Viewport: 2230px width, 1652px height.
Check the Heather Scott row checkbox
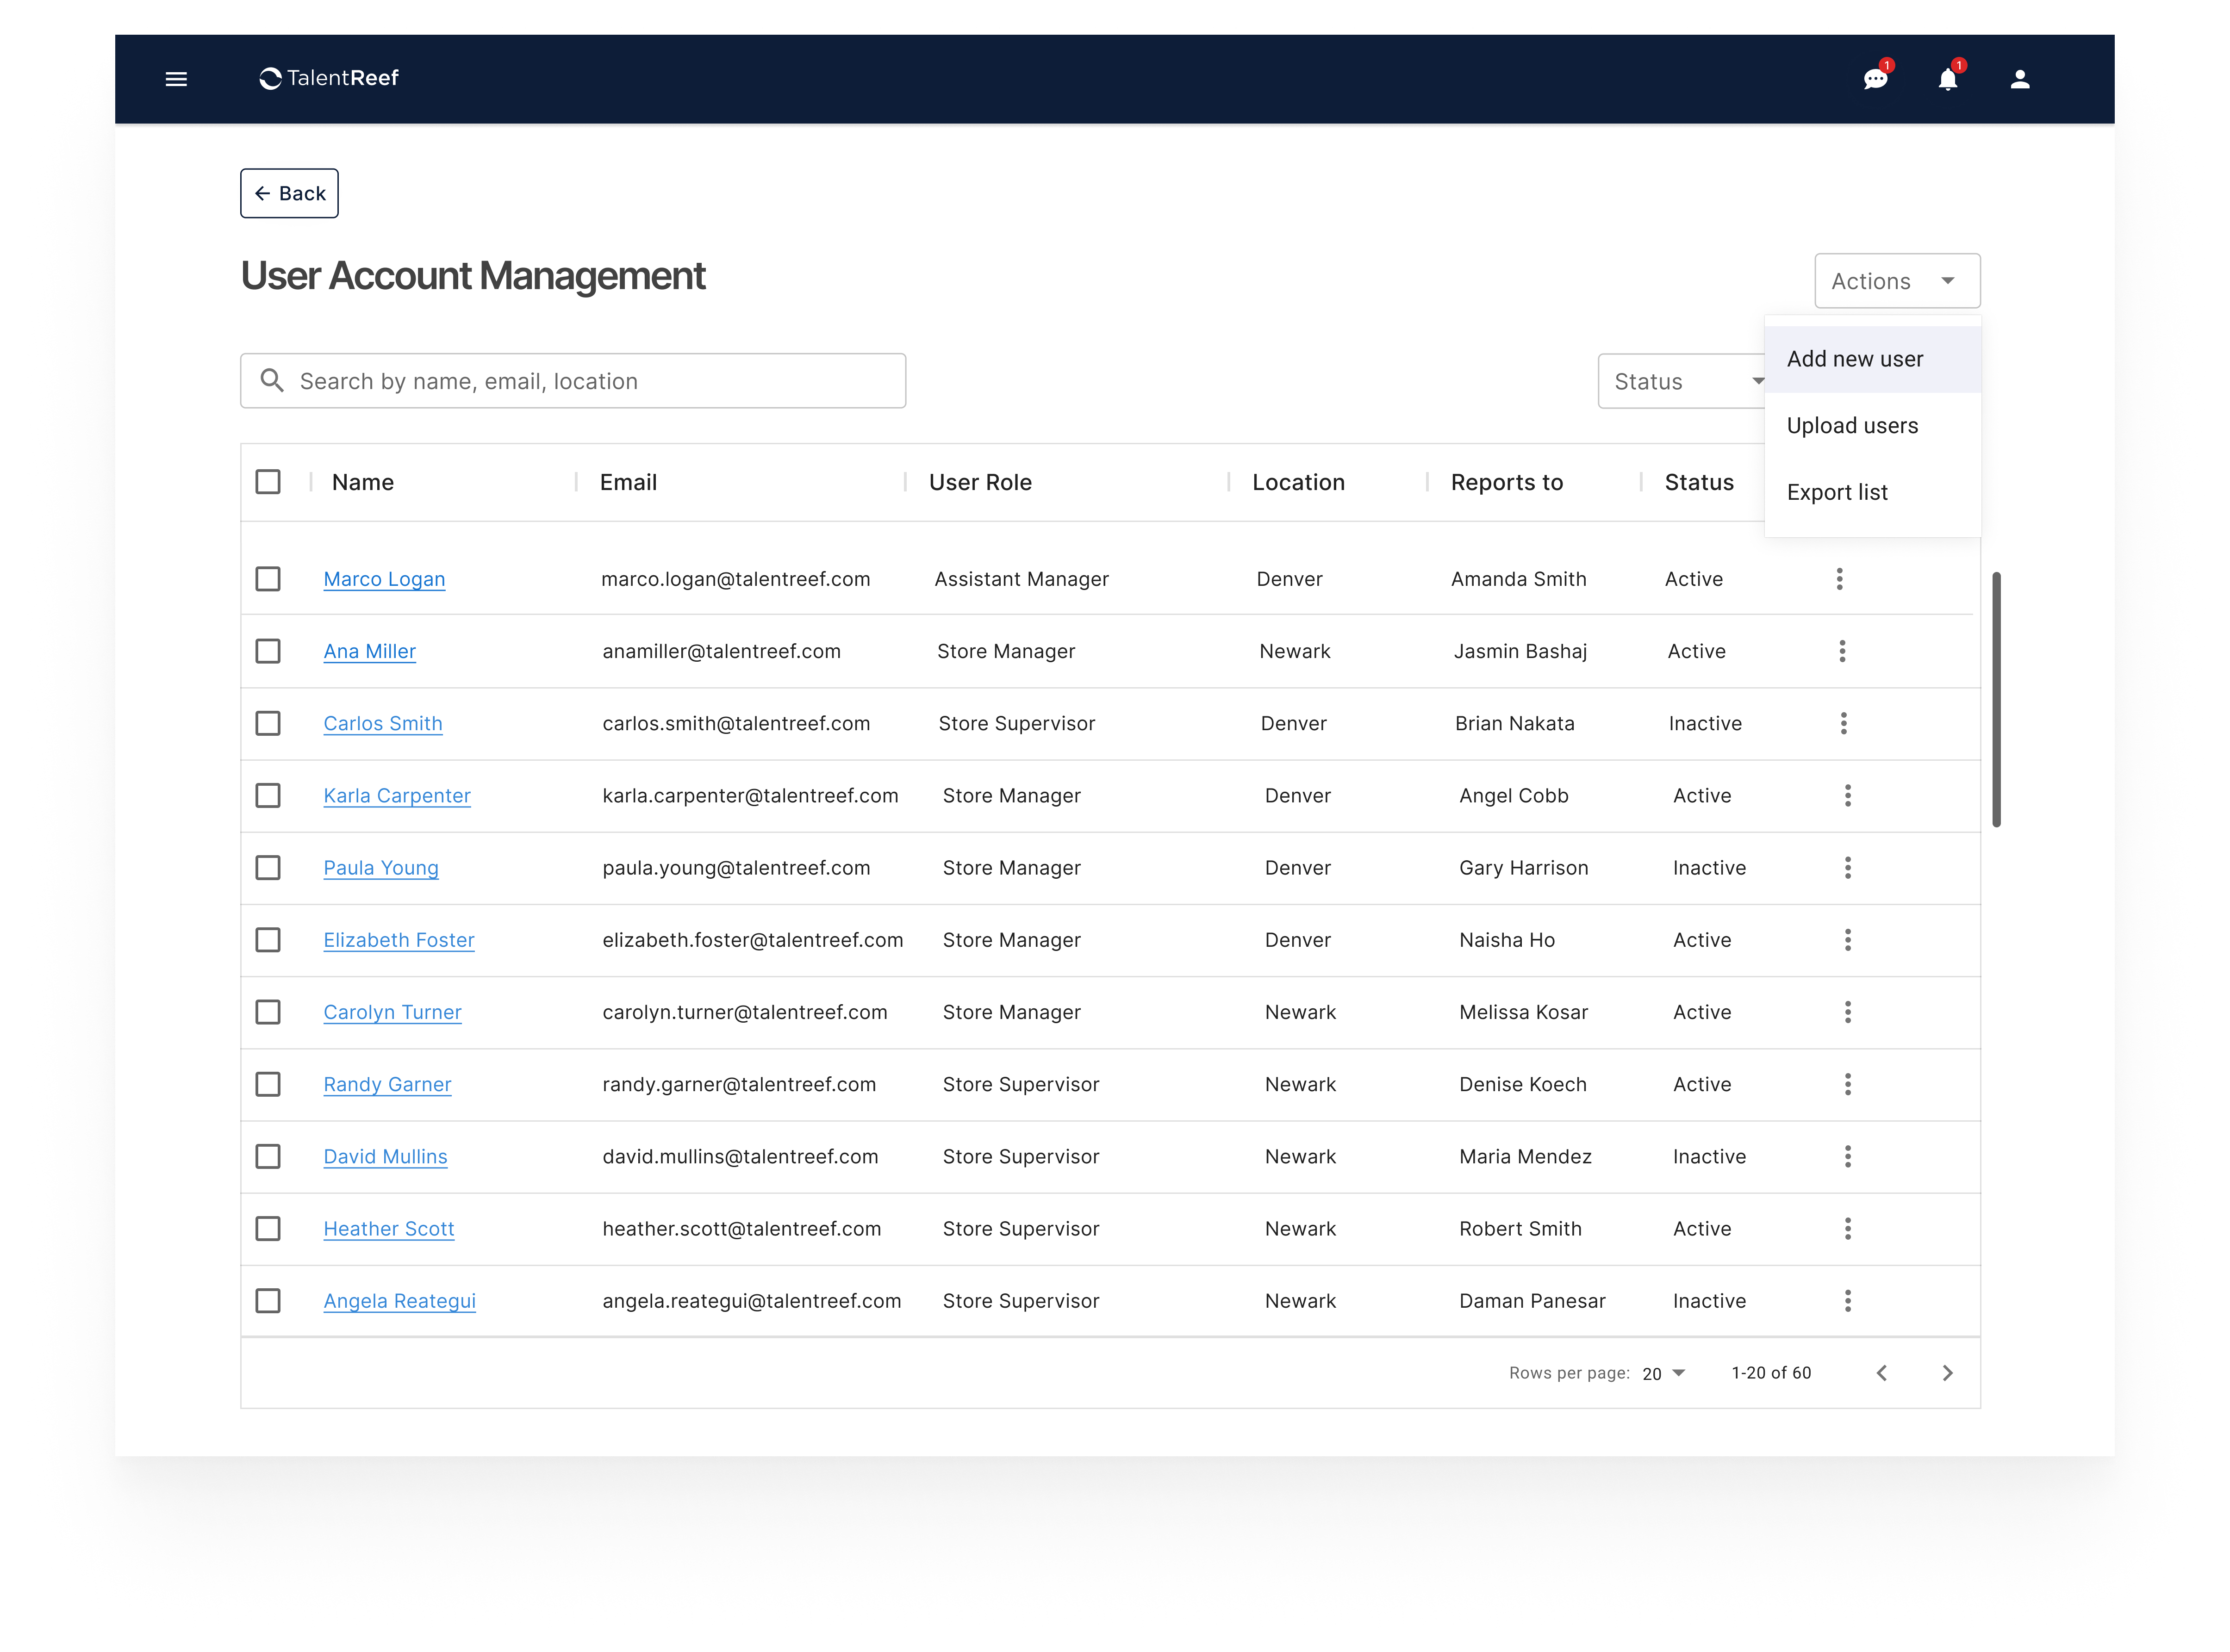point(268,1228)
